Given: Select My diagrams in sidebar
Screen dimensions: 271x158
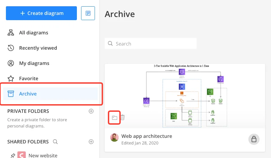Looking at the screenshot, I should pos(34,63).
